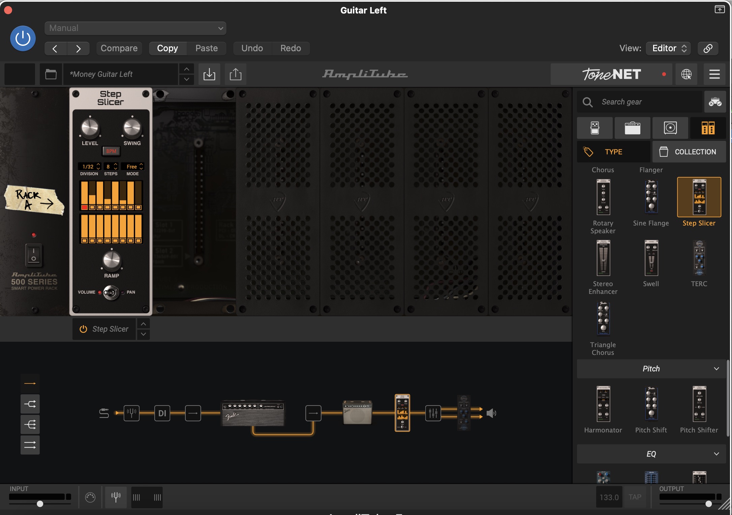This screenshot has width=732, height=515.
Task: Open the hamburger main menu
Action: click(x=714, y=74)
